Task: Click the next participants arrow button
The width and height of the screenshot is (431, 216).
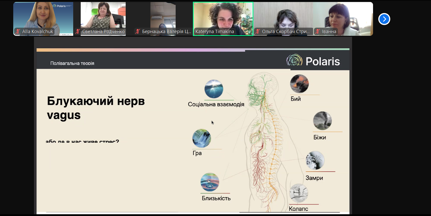Action: (384, 19)
